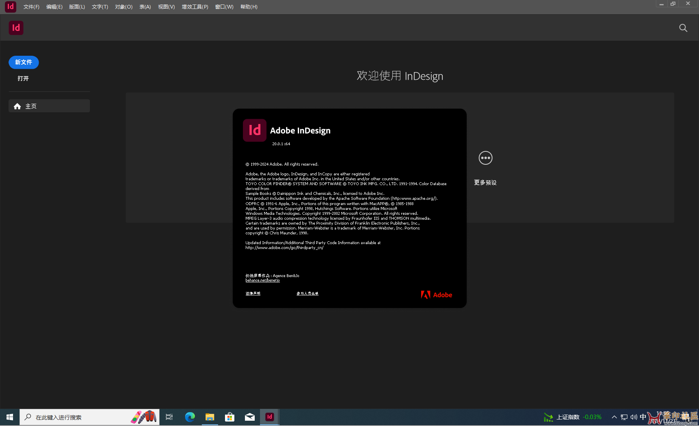Click the InDesign logo in the title bar
This screenshot has width=699, height=426.
pos(11,7)
